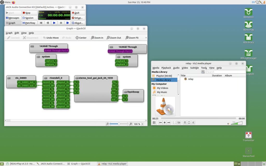Screen dimensions: 266x166
Task: Click the graph zoom slider
Action: coord(119,124)
